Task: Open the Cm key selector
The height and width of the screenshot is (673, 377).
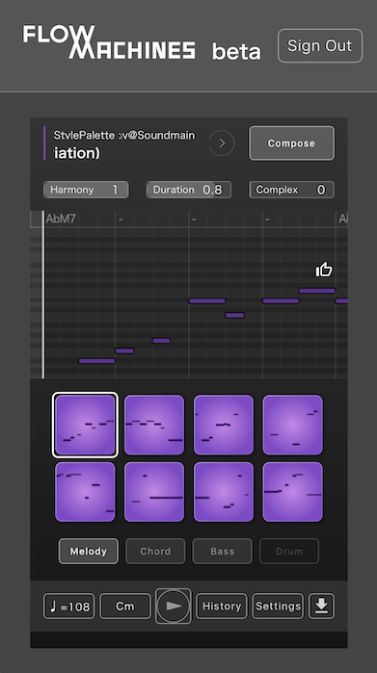Action: (125, 606)
